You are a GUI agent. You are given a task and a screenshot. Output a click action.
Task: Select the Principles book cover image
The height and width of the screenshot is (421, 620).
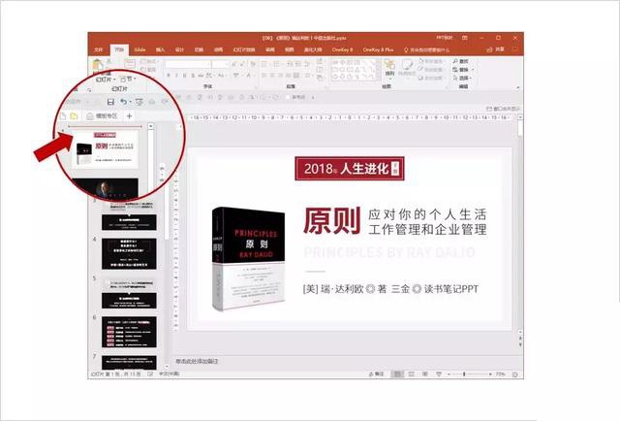[248, 259]
